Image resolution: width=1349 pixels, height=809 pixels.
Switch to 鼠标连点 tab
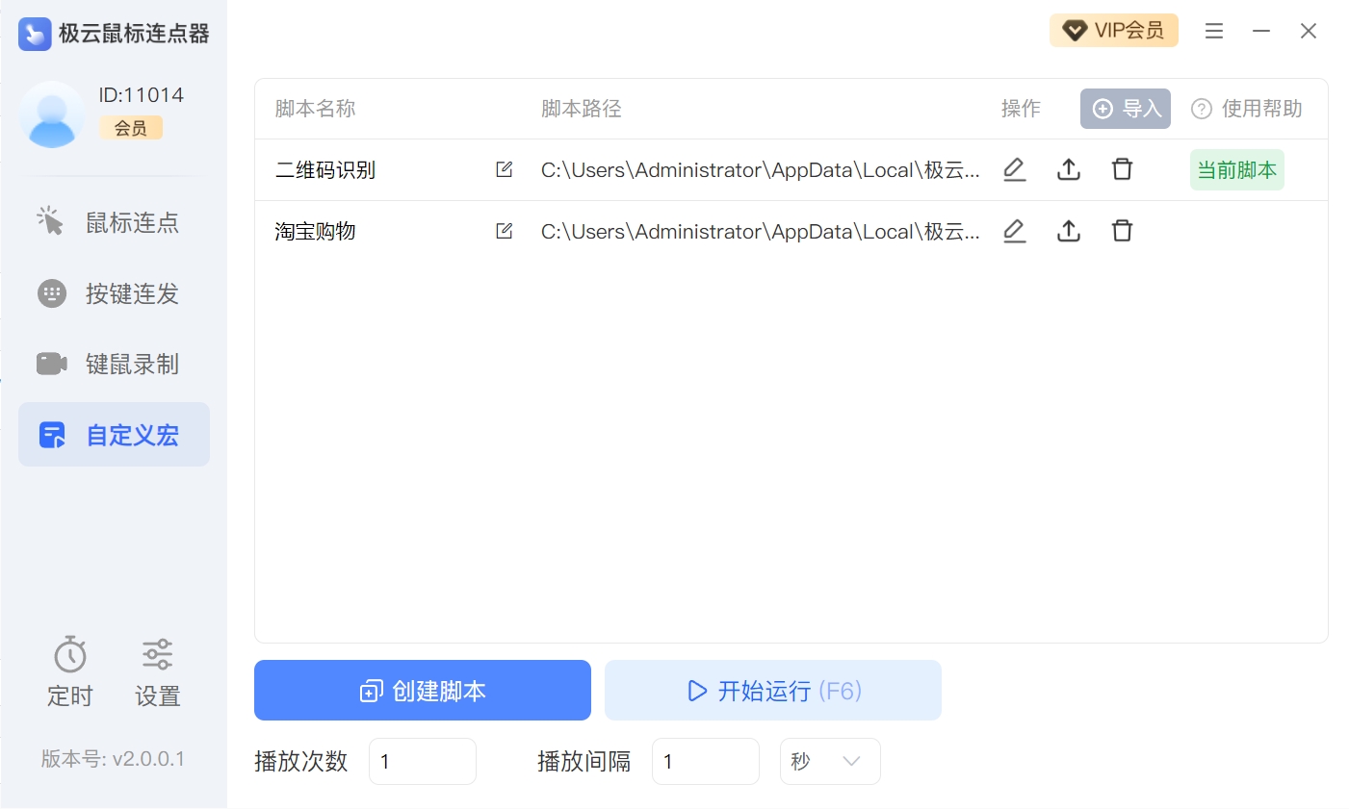point(114,222)
